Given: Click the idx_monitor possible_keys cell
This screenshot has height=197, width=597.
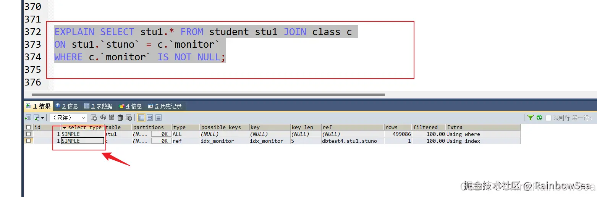Looking at the screenshot, I should (x=225, y=141).
